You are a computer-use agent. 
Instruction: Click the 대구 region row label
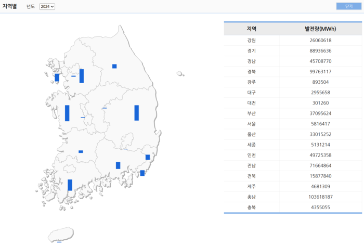point(251,93)
